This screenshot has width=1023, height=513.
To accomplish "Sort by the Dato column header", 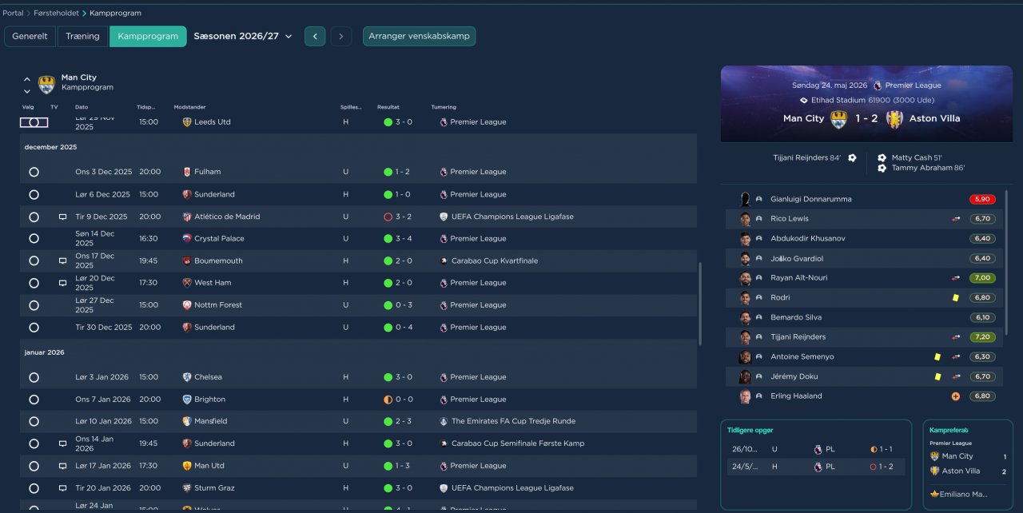I will tap(82, 107).
